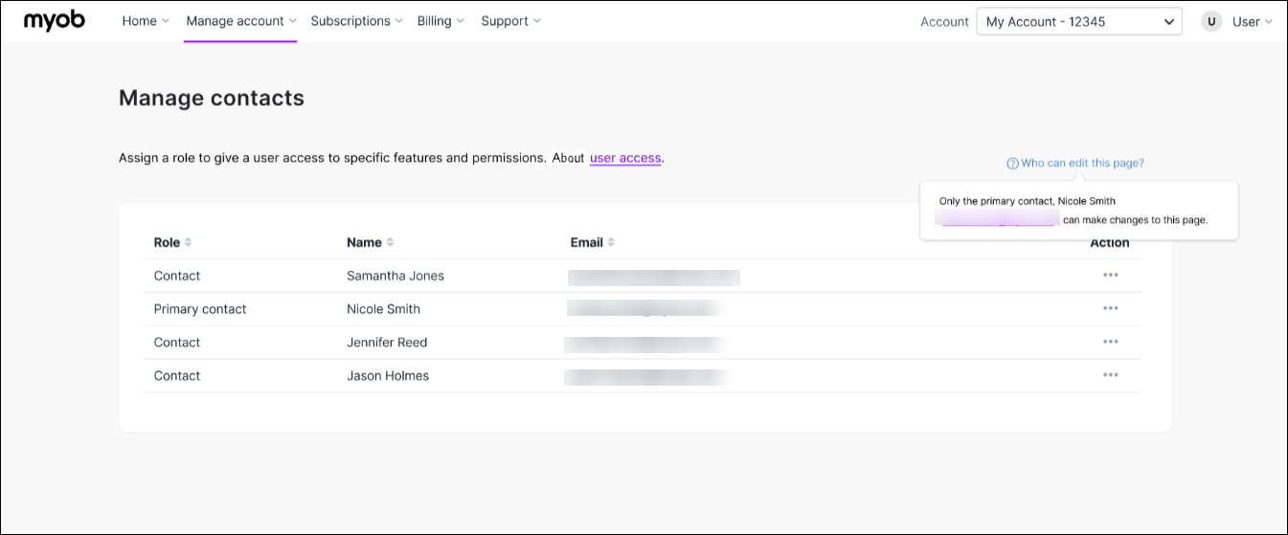Expand the Billing menu

click(x=441, y=21)
